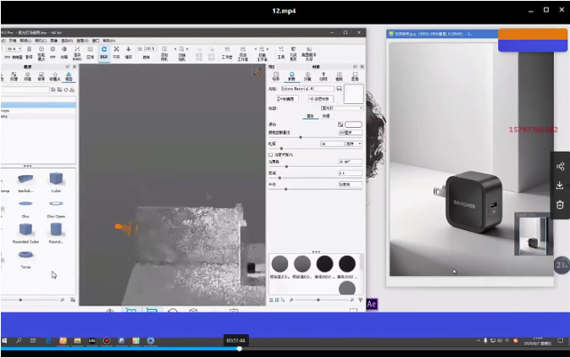This screenshot has width=570, height=358.
Task: Select the Pan camera tool
Action: click(x=116, y=52)
